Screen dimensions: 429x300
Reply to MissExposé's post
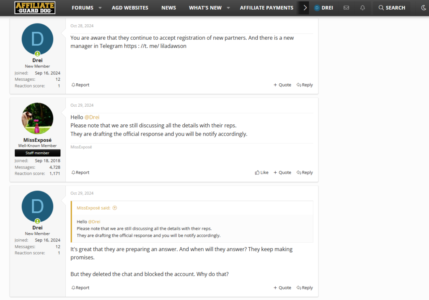click(x=305, y=172)
